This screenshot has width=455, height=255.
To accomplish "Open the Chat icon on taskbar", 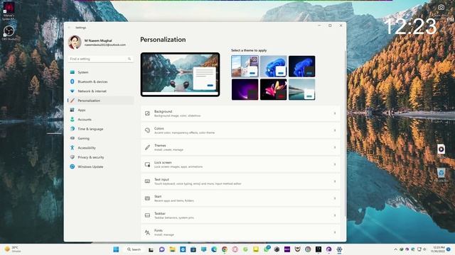I will [x=162, y=249].
